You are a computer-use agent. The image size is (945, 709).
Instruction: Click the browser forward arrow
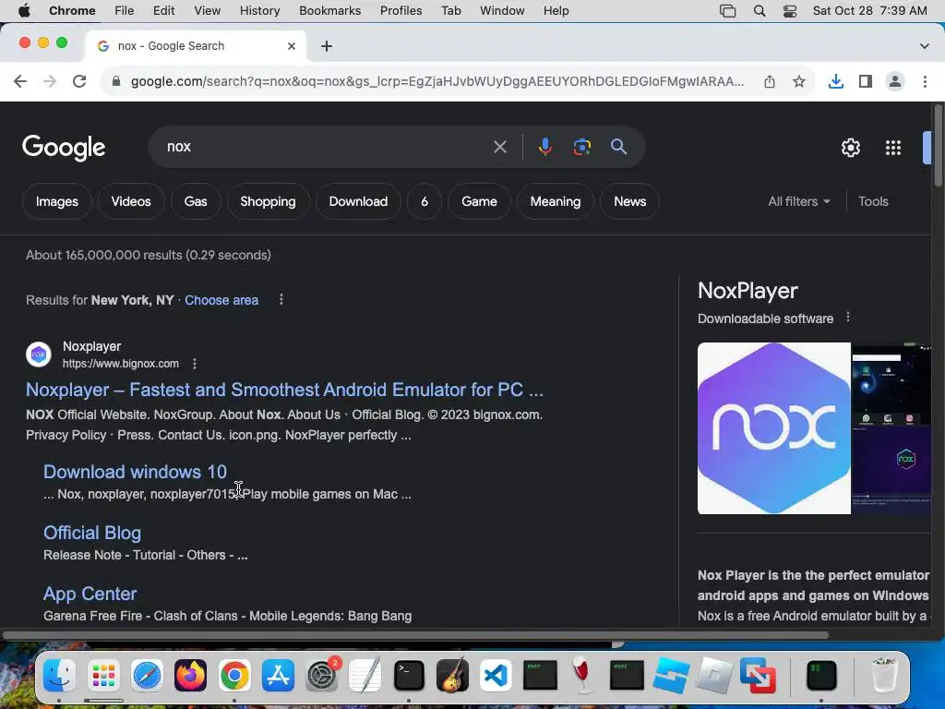pyautogui.click(x=50, y=81)
